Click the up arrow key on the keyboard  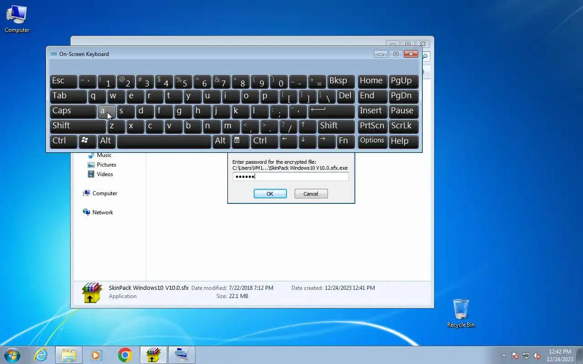pos(307,126)
